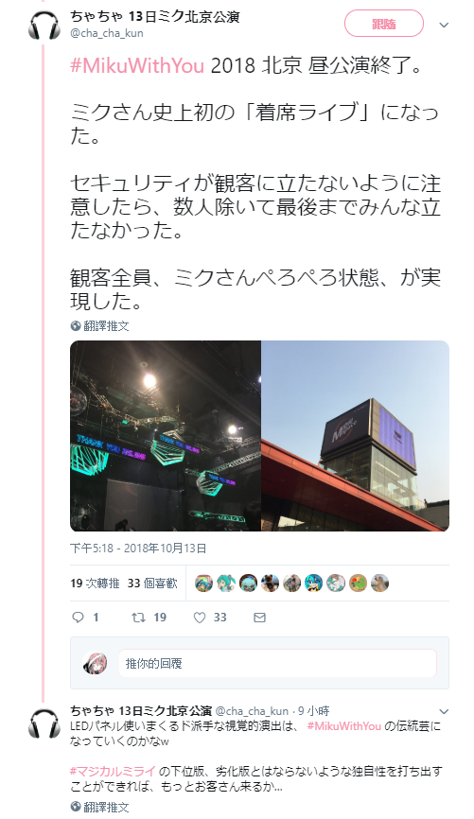
Task: Follow the user with the 跟隨 button
Action: (383, 24)
